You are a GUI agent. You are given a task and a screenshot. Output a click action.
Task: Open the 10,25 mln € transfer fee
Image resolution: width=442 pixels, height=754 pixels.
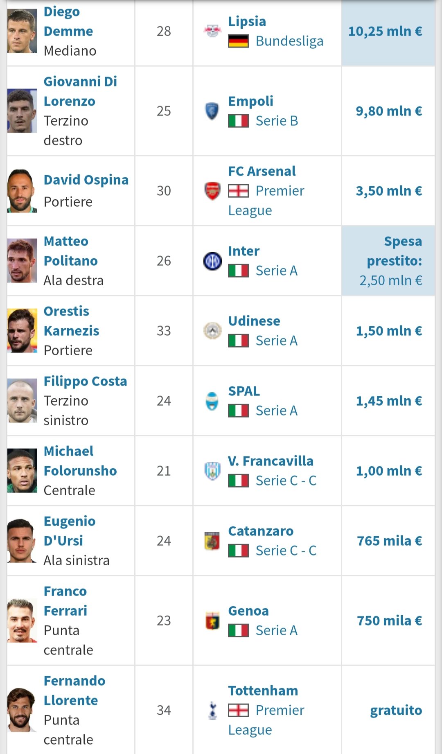385,31
